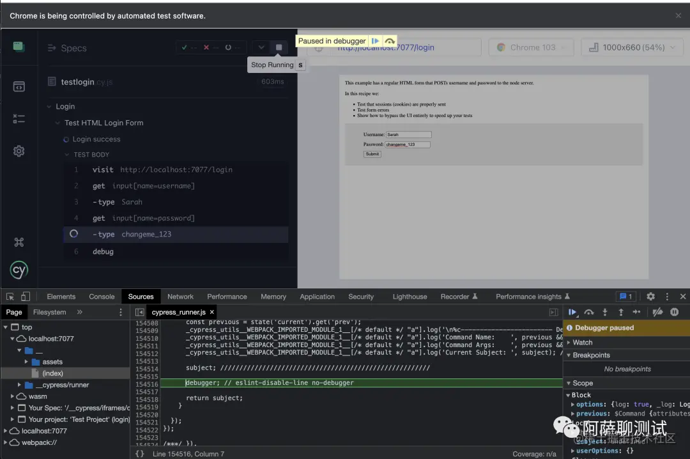The width and height of the screenshot is (690, 459).
Task: Open Cypress settings gear in the sidebar
Action: [19, 151]
